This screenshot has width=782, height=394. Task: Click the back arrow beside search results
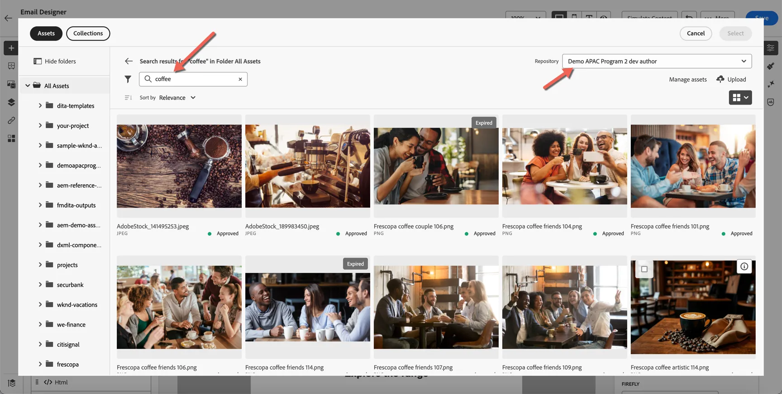point(129,61)
